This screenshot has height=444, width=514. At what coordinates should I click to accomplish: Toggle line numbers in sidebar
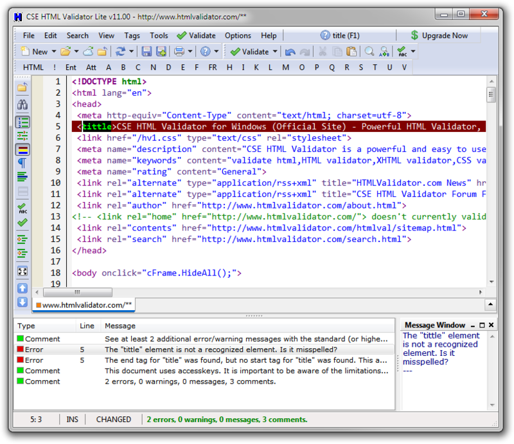point(22,122)
